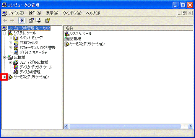The width and height of the screenshot is (195, 138).
Task: Click システム ツール icon in right pane
Action: pos(67,34)
